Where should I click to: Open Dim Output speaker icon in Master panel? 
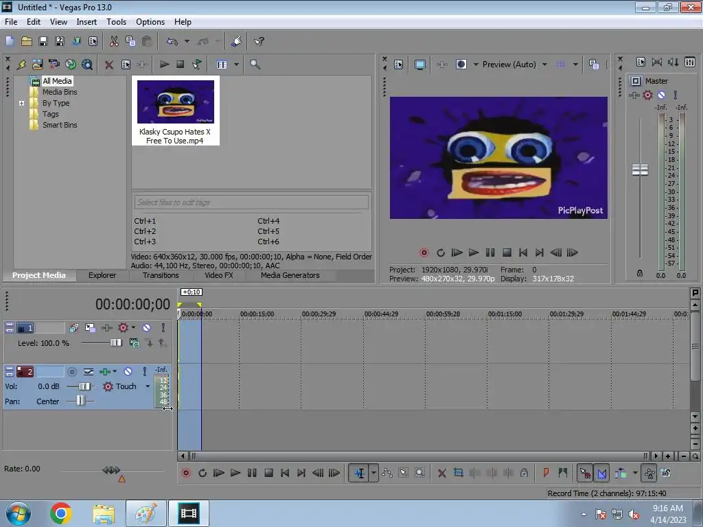[x=673, y=62]
